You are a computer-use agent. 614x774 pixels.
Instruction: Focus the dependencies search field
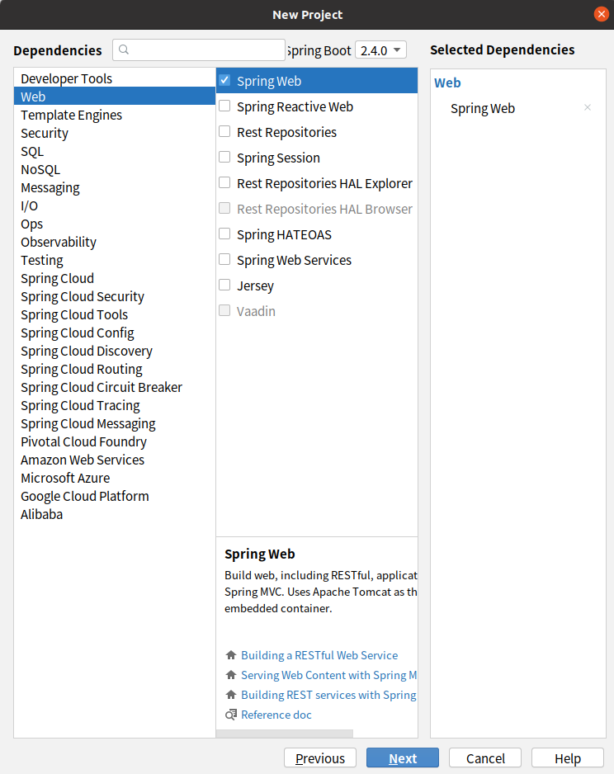[199, 50]
